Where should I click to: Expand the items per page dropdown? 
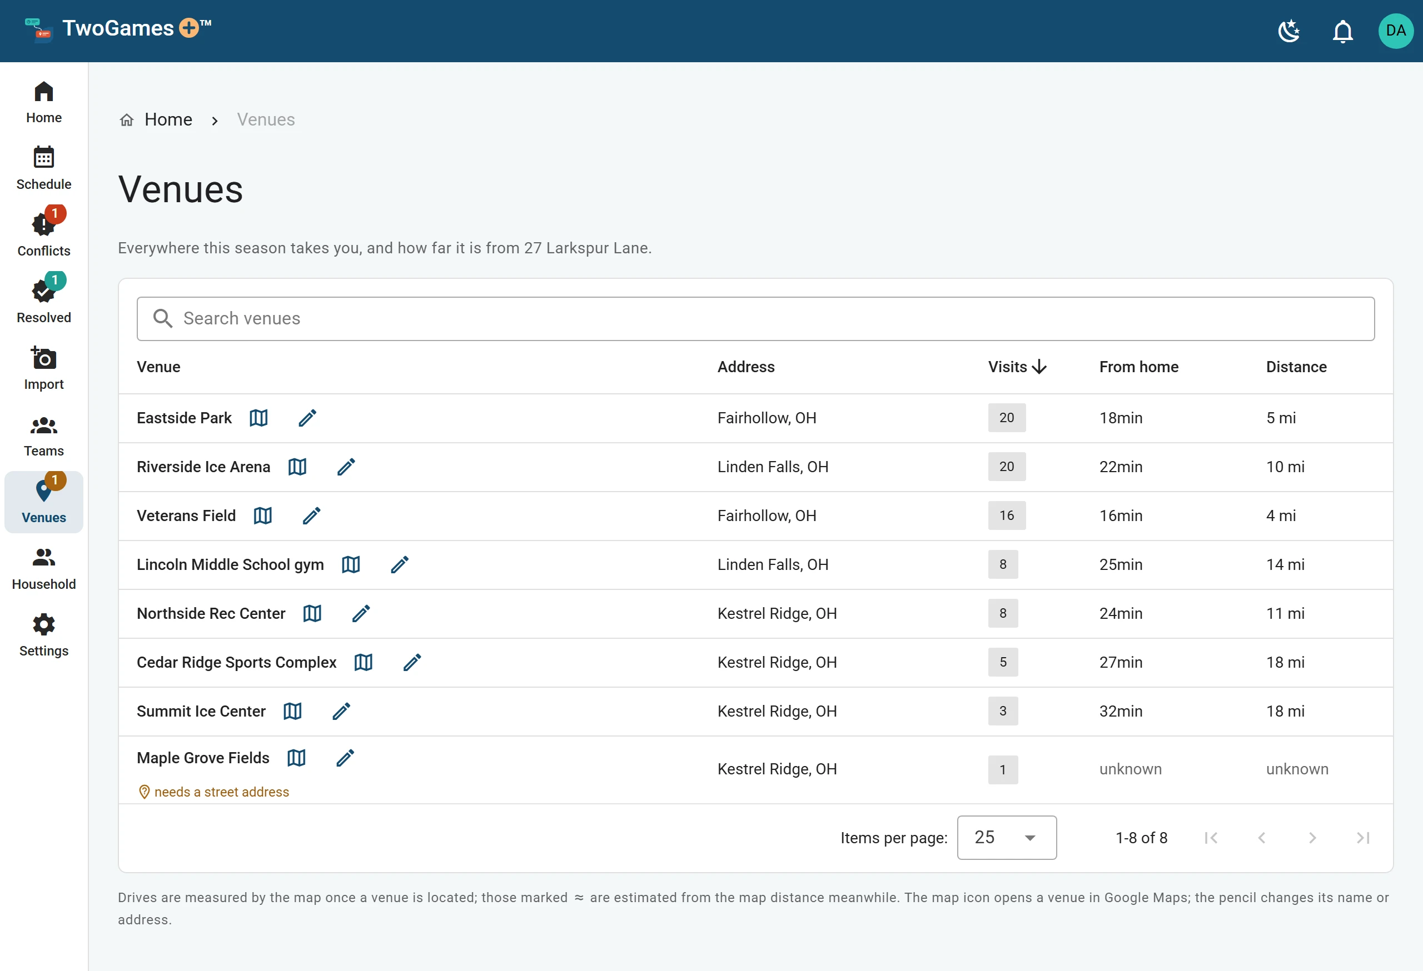[1007, 838]
